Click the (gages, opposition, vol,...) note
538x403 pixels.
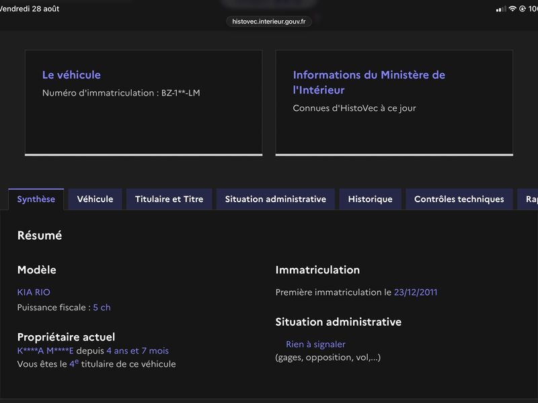click(x=328, y=357)
